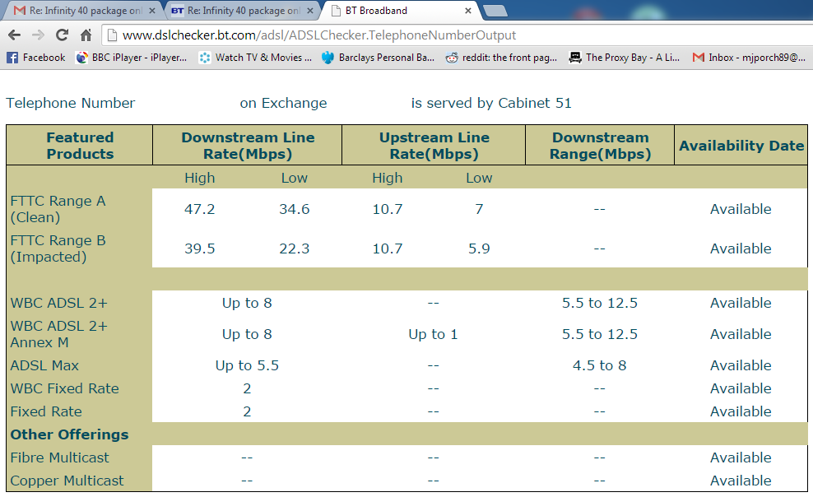Viewport: 813px width, 497px height.
Task: Click the Upstream Line Rate(Mbps) header
Action: pos(434,146)
